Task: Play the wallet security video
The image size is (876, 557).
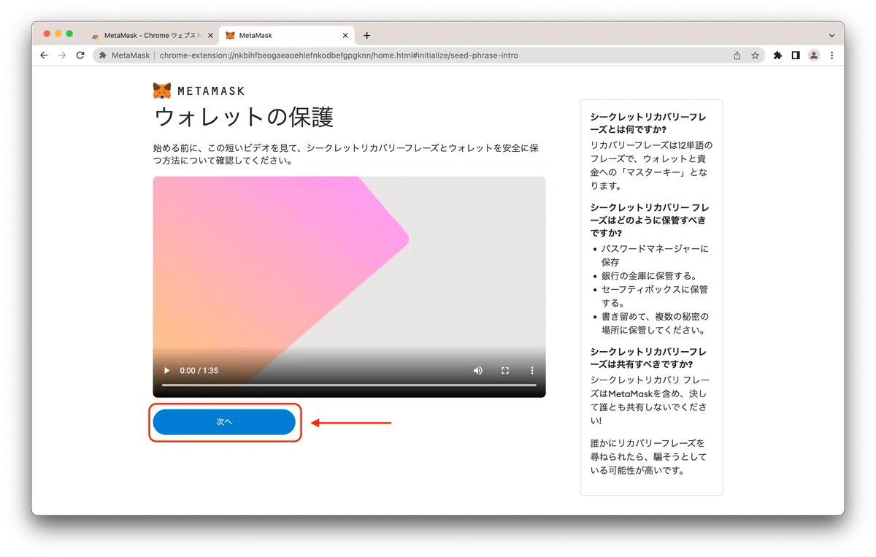Action: [167, 371]
